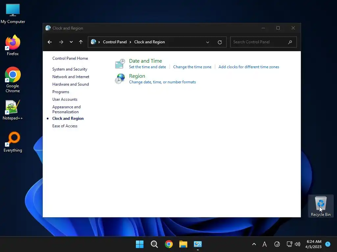337x252 pixels.
Task: Open the clock showing 6:24 AM
Action: (314, 244)
